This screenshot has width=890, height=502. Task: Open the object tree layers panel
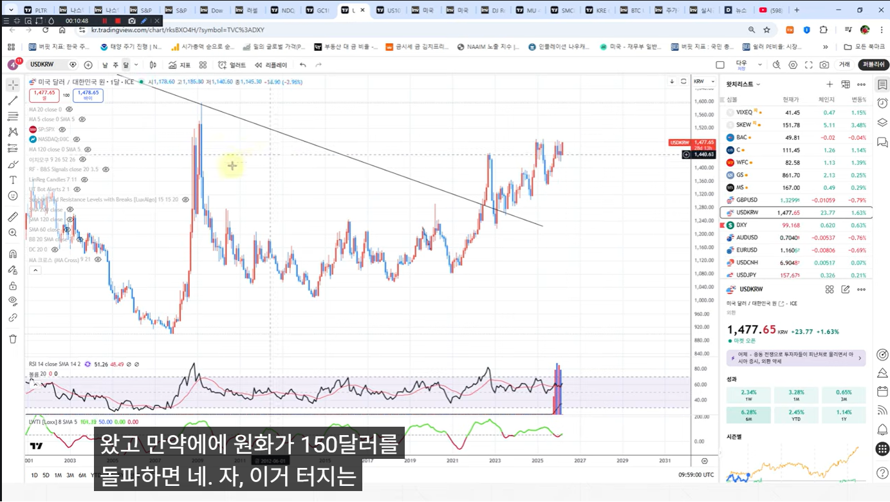882,122
